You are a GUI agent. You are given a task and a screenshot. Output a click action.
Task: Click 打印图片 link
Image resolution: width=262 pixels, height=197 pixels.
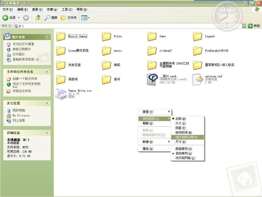pyautogui.click(x=19, y=54)
